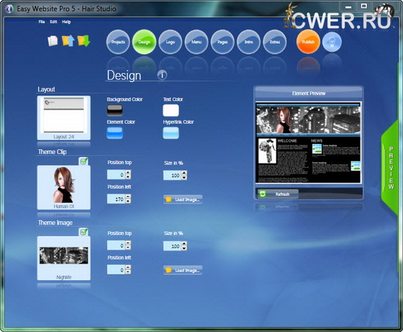Toggle the Theme Clip checkbox

[x=83, y=161]
